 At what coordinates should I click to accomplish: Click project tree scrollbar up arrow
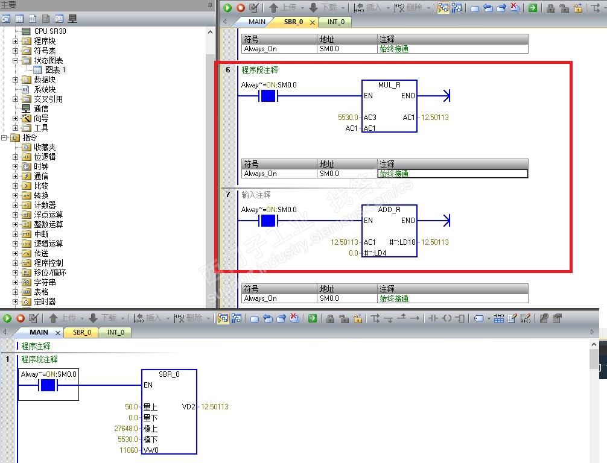coord(210,32)
